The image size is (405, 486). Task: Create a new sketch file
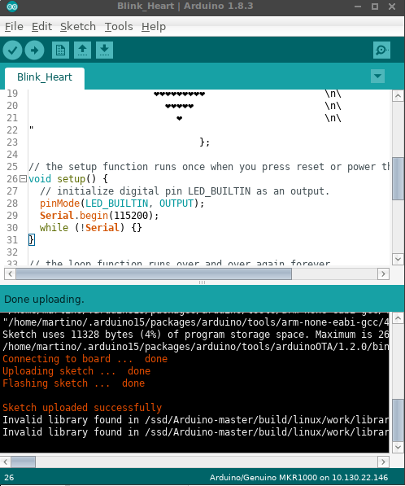(x=60, y=50)
